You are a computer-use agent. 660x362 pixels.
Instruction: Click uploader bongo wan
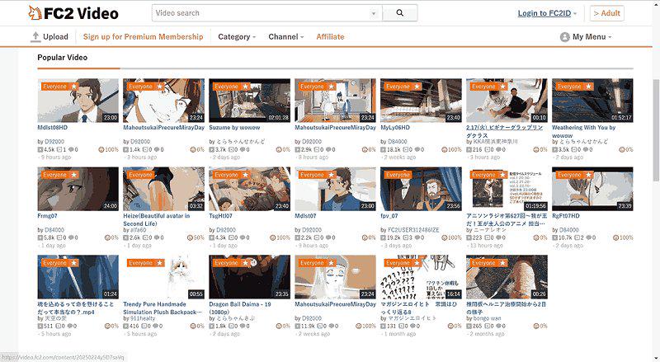tap(488, 318)
